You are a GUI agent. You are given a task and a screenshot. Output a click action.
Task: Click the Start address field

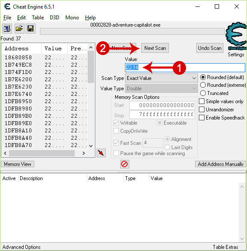162,105
